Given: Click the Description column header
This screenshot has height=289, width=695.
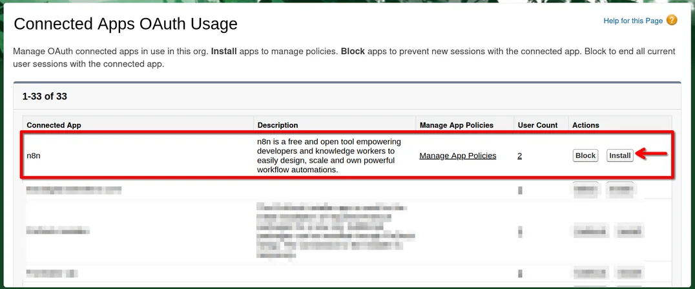Looking at the screenshot, I should pos(278,125).
